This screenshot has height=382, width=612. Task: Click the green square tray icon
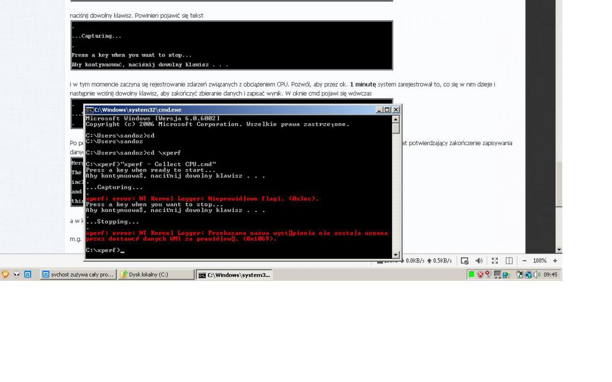click(472, 275)
